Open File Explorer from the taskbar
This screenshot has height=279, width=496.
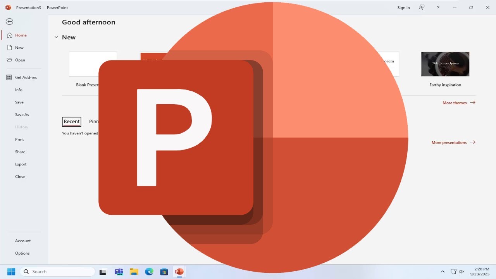[134, 272]
